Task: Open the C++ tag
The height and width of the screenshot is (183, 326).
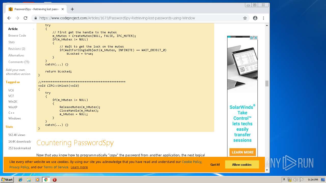Action: [11, 113]
